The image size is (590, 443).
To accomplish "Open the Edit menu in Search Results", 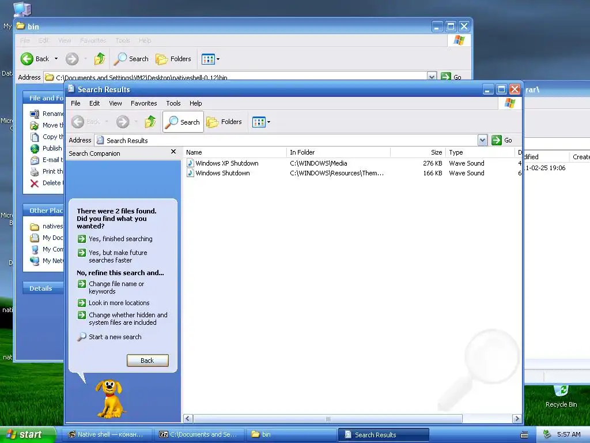I will 94,103.
